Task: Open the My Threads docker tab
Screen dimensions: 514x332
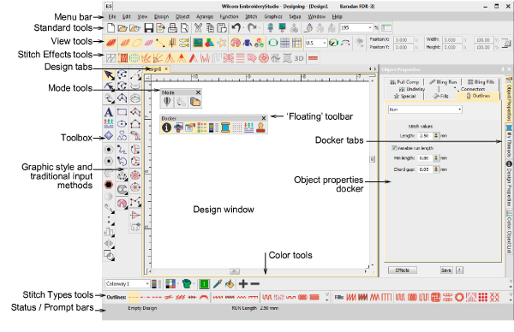Action: point(509,141)
